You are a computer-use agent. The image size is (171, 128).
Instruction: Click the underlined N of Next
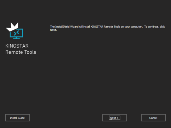[111, 118]
